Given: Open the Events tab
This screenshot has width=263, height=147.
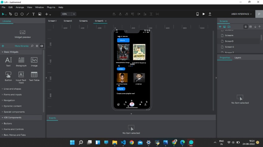Looking at the screenshot, I should 52,118.
